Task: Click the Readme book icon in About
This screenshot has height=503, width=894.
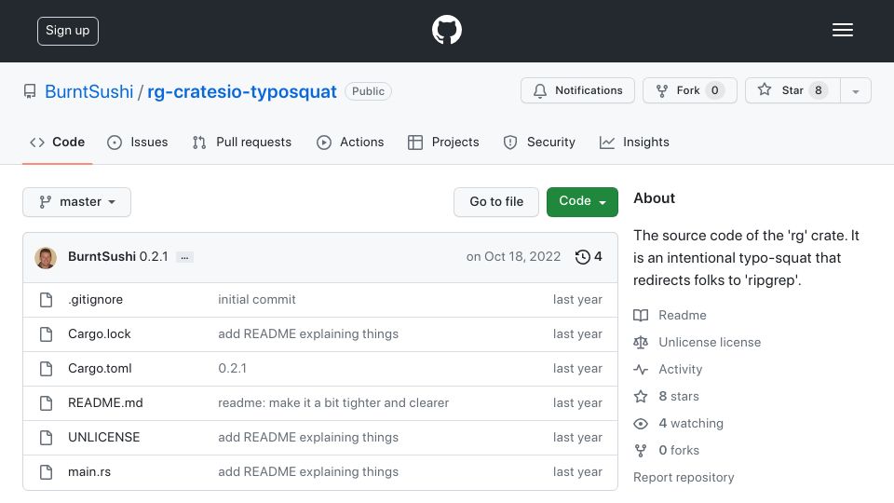Action: pyautogui.click(x=641, y=316)
